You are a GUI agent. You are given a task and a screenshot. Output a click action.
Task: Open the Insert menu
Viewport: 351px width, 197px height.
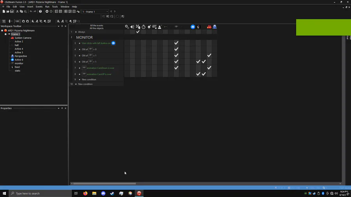(30, 7)
